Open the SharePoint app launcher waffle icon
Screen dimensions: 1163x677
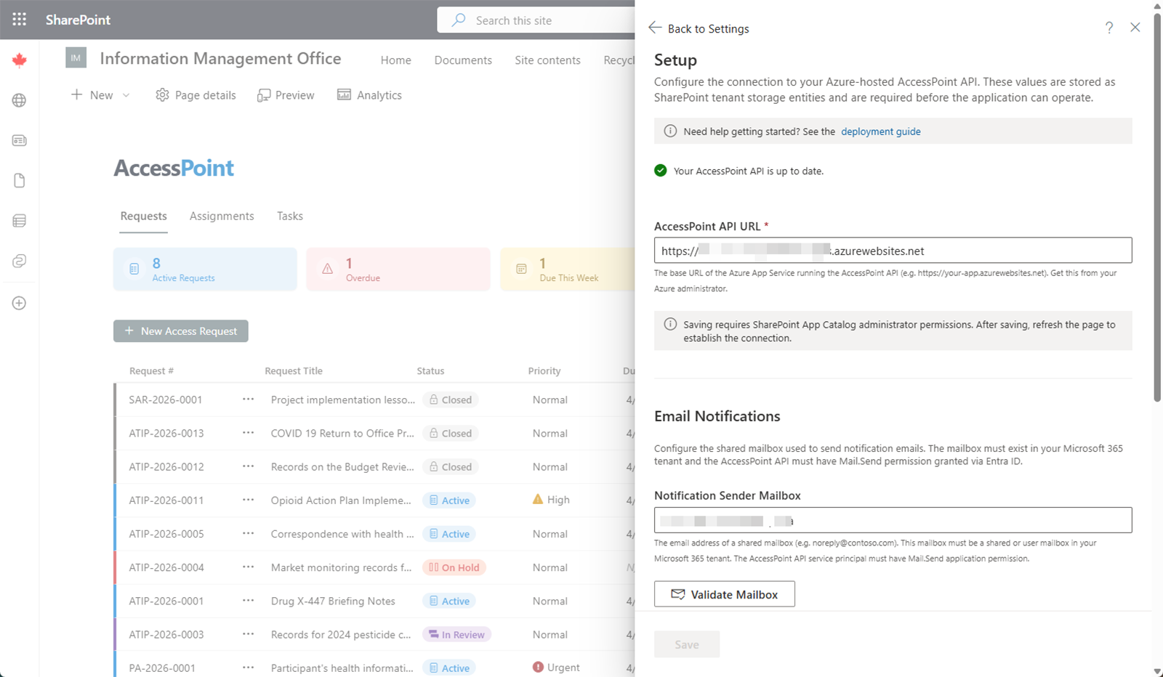(20, 20)
